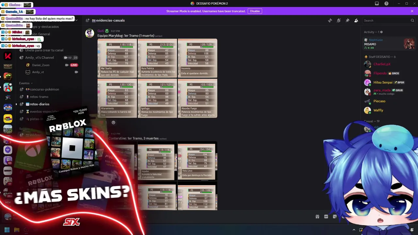Open the Threads icon in channel header
Image resolution: width=418 pixels, height=235 pixels.
[330, 20]
